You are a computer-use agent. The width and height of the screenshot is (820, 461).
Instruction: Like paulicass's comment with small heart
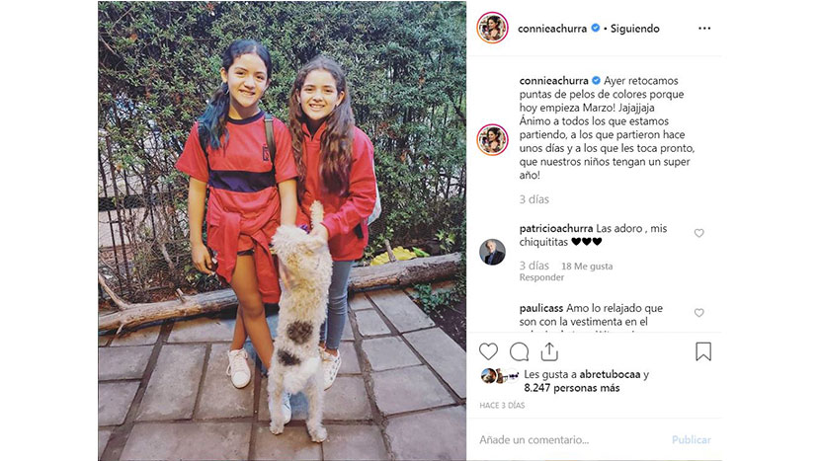click(x=698, y=313)
